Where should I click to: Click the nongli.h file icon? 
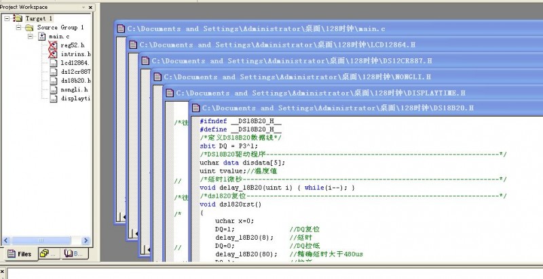point(54,89)
